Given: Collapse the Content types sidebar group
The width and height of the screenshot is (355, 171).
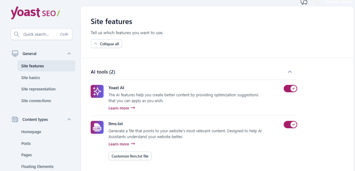Looking at the screenshot, I should (69, 120).
